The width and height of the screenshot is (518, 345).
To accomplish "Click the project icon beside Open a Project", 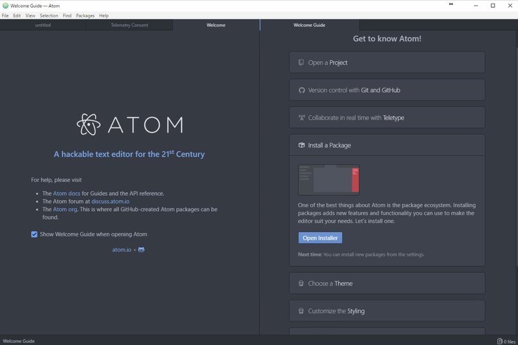I will pos(301,63).
